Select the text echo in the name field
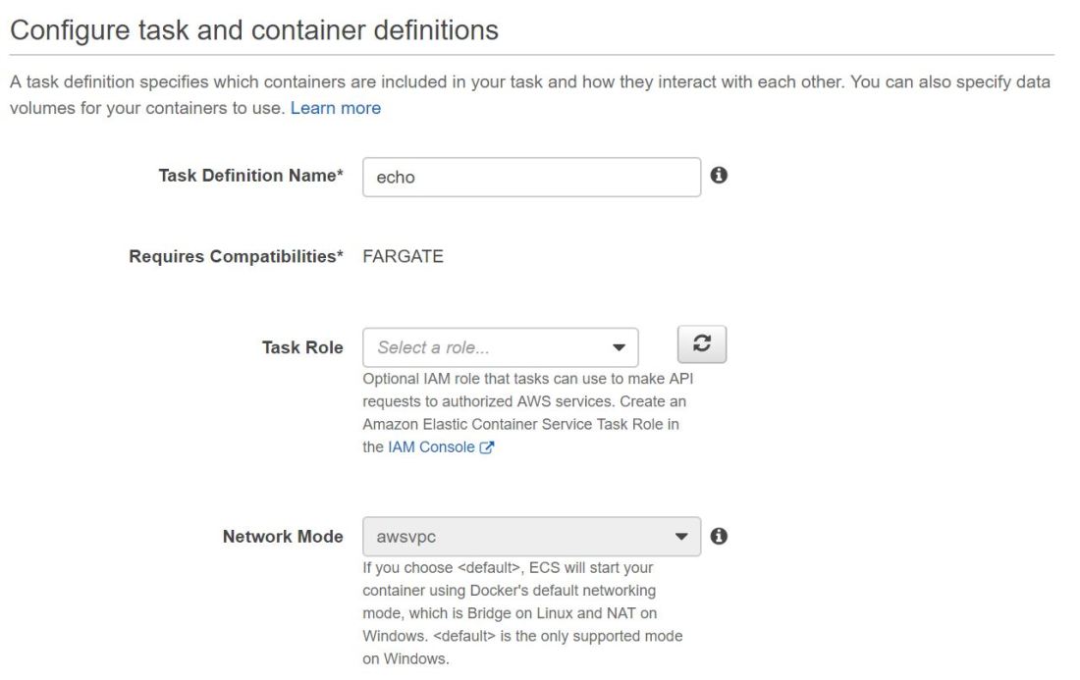 (395, 177)
